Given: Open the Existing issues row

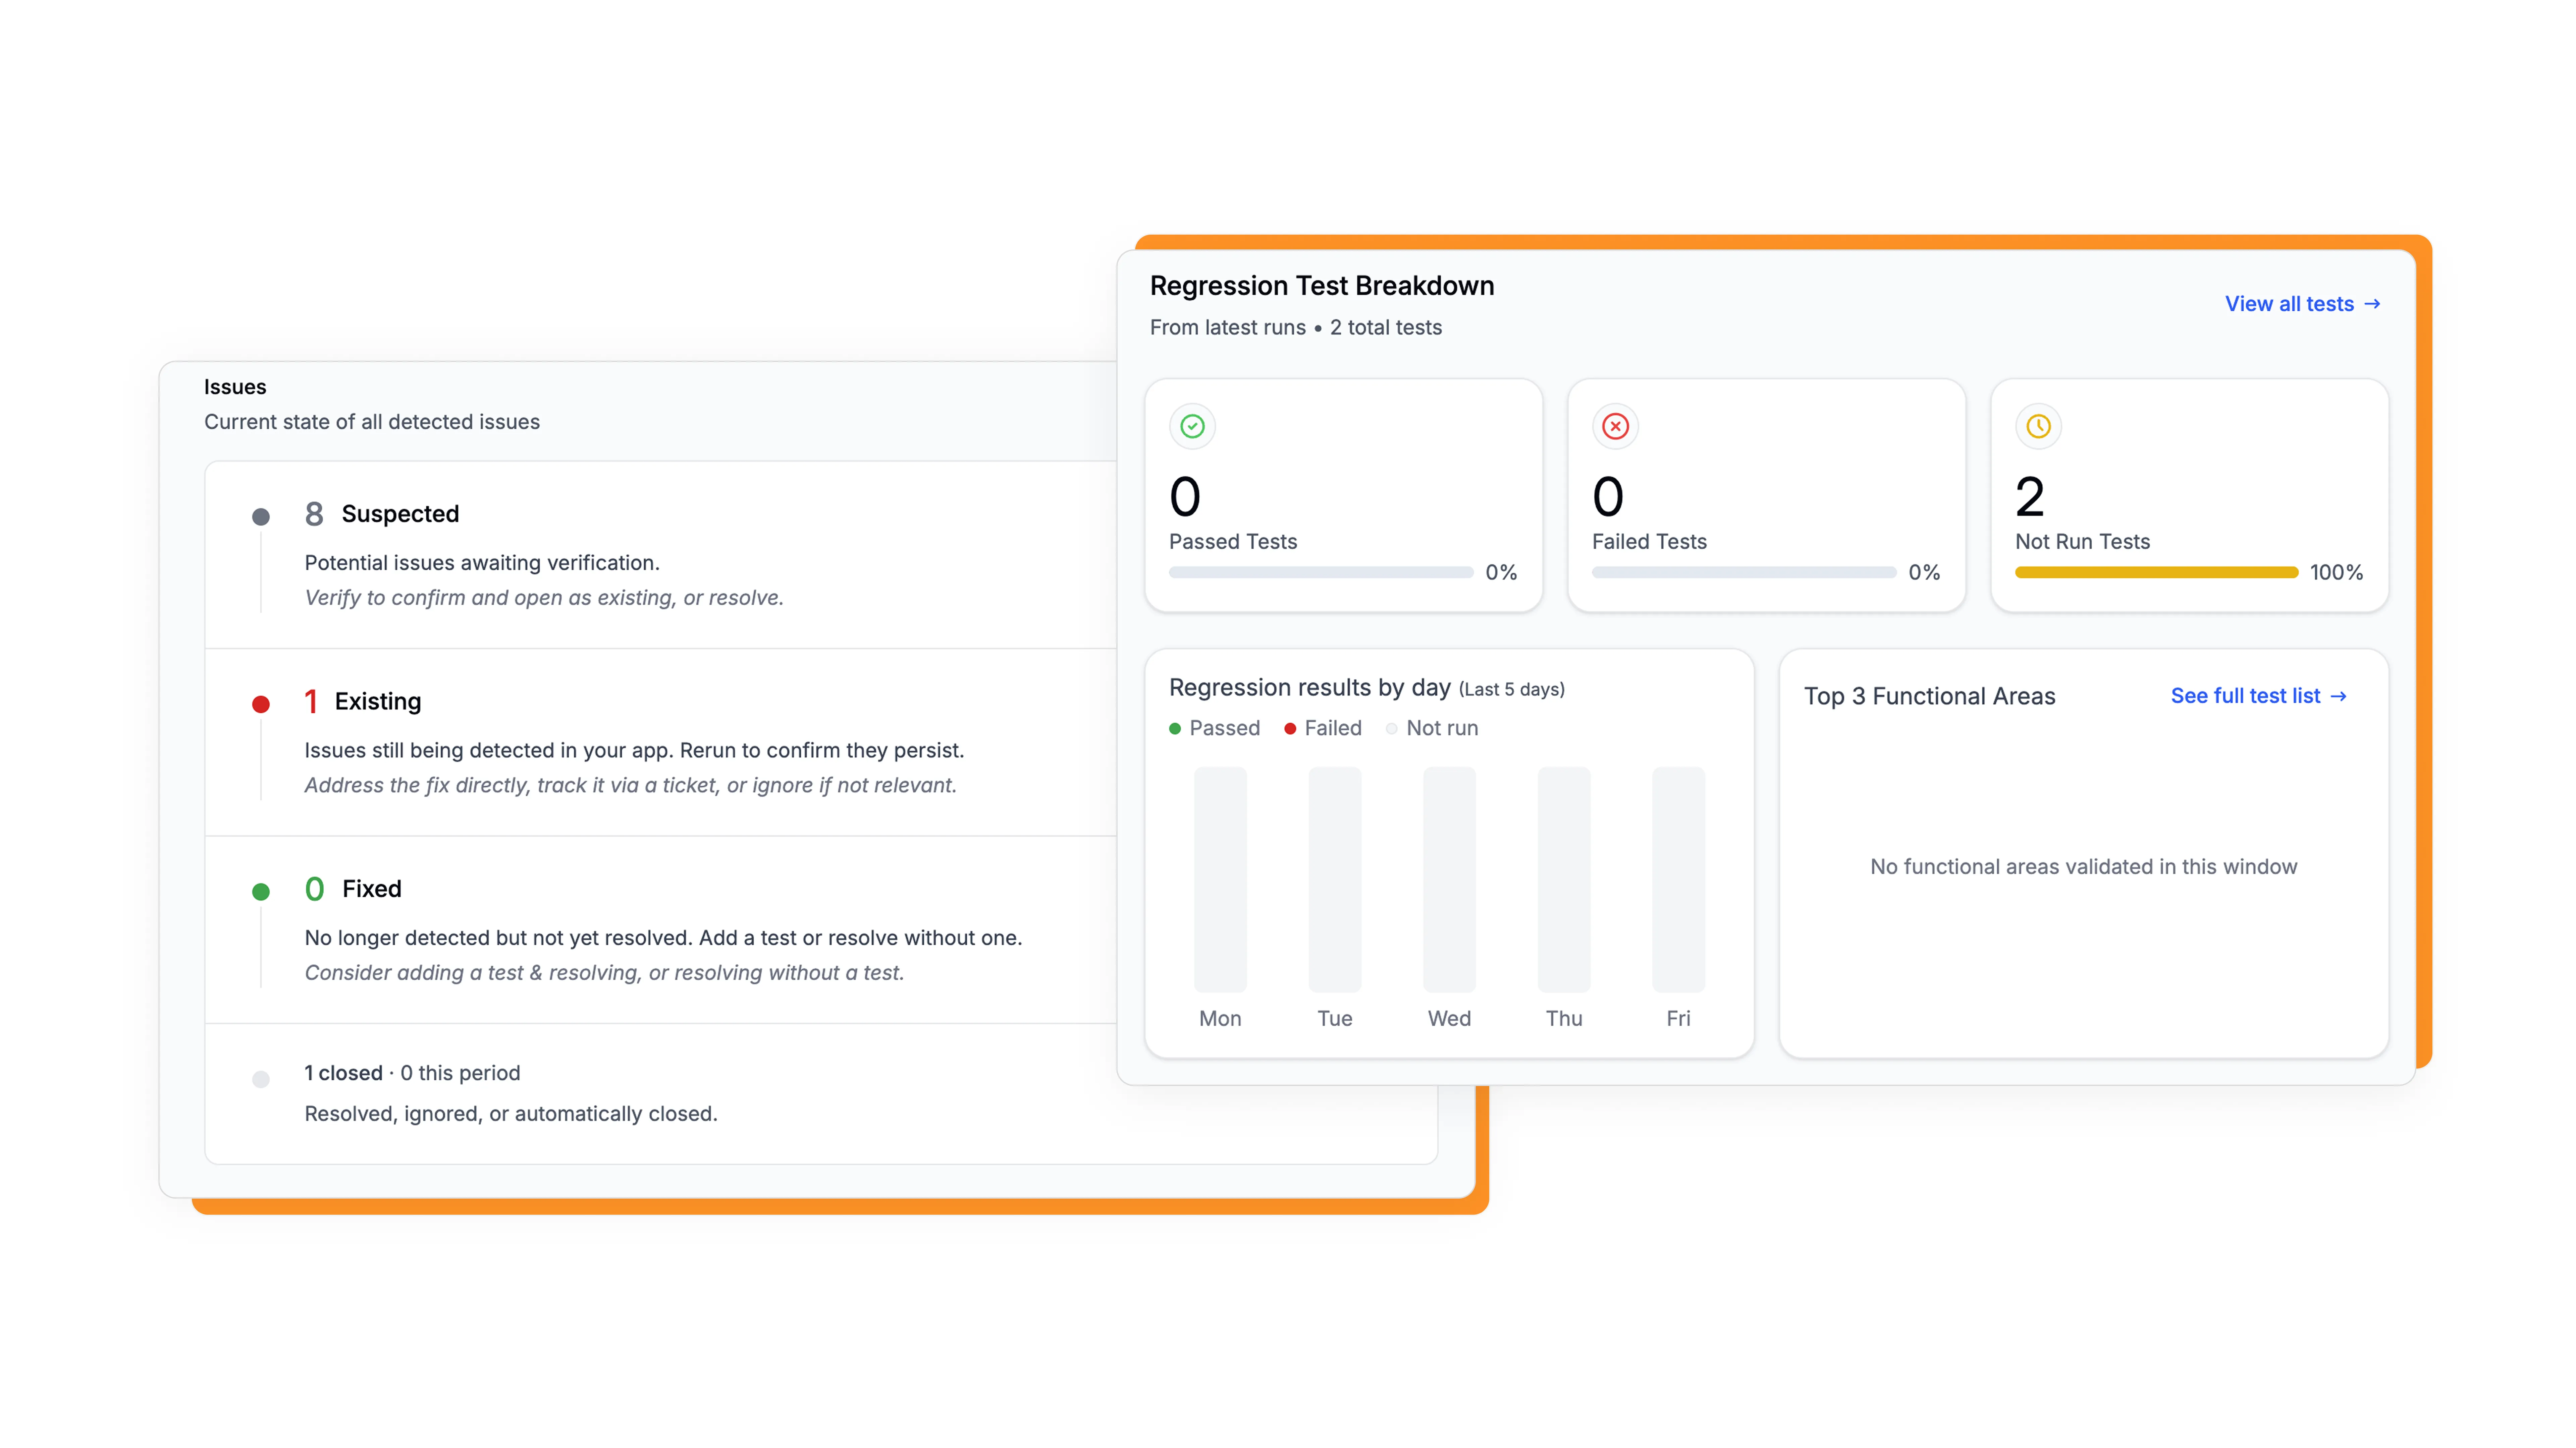Looking at the screenshot, I should click(661, 742).
